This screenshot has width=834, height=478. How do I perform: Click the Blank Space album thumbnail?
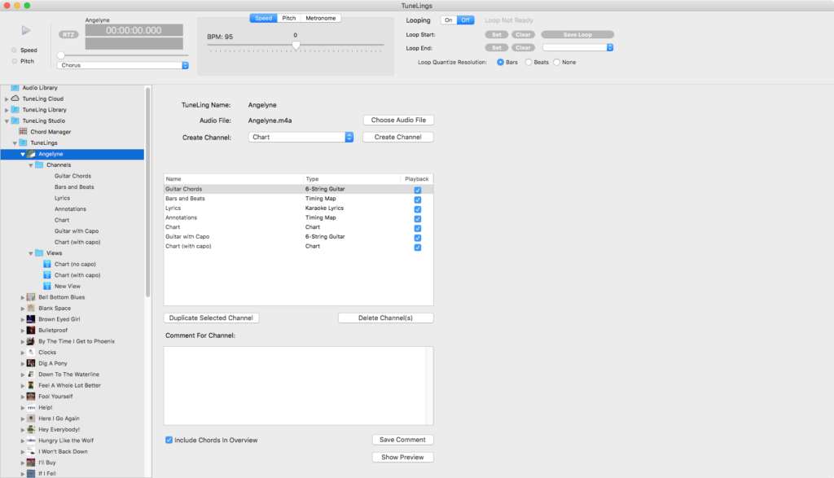coord(31,308)
